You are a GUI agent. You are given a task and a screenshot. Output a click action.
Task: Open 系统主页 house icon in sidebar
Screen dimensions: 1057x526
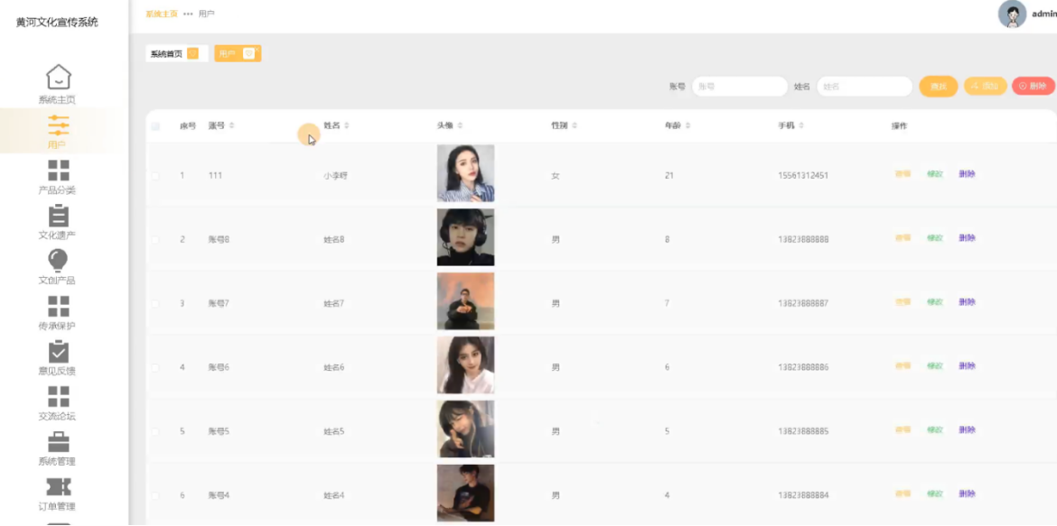click(x=59, y=77)
